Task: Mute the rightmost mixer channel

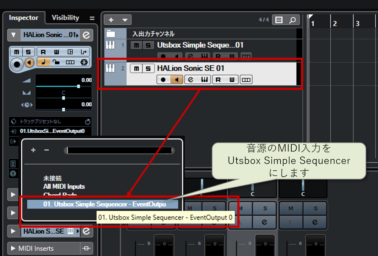Action: [291, 209]
